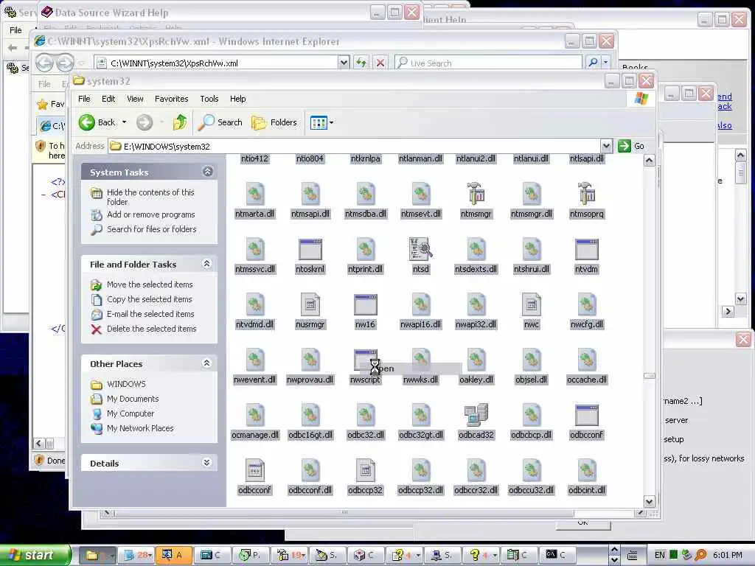Click Move the selected items
This screenshot has width=755, height=566.
[x=150, y=284]
